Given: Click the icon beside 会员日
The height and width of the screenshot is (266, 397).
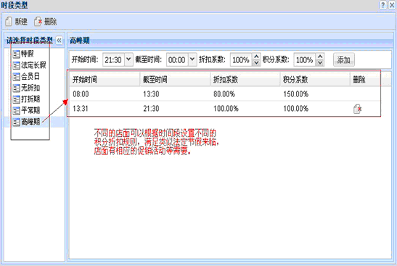Looking at the screenshot, I should [x=16, y=77].
